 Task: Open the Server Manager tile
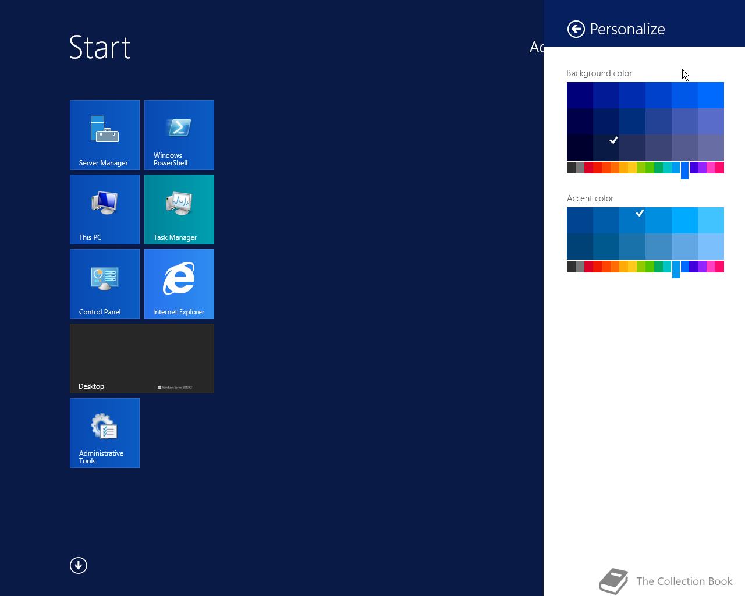pyautogui.click(x=105, y=135)
